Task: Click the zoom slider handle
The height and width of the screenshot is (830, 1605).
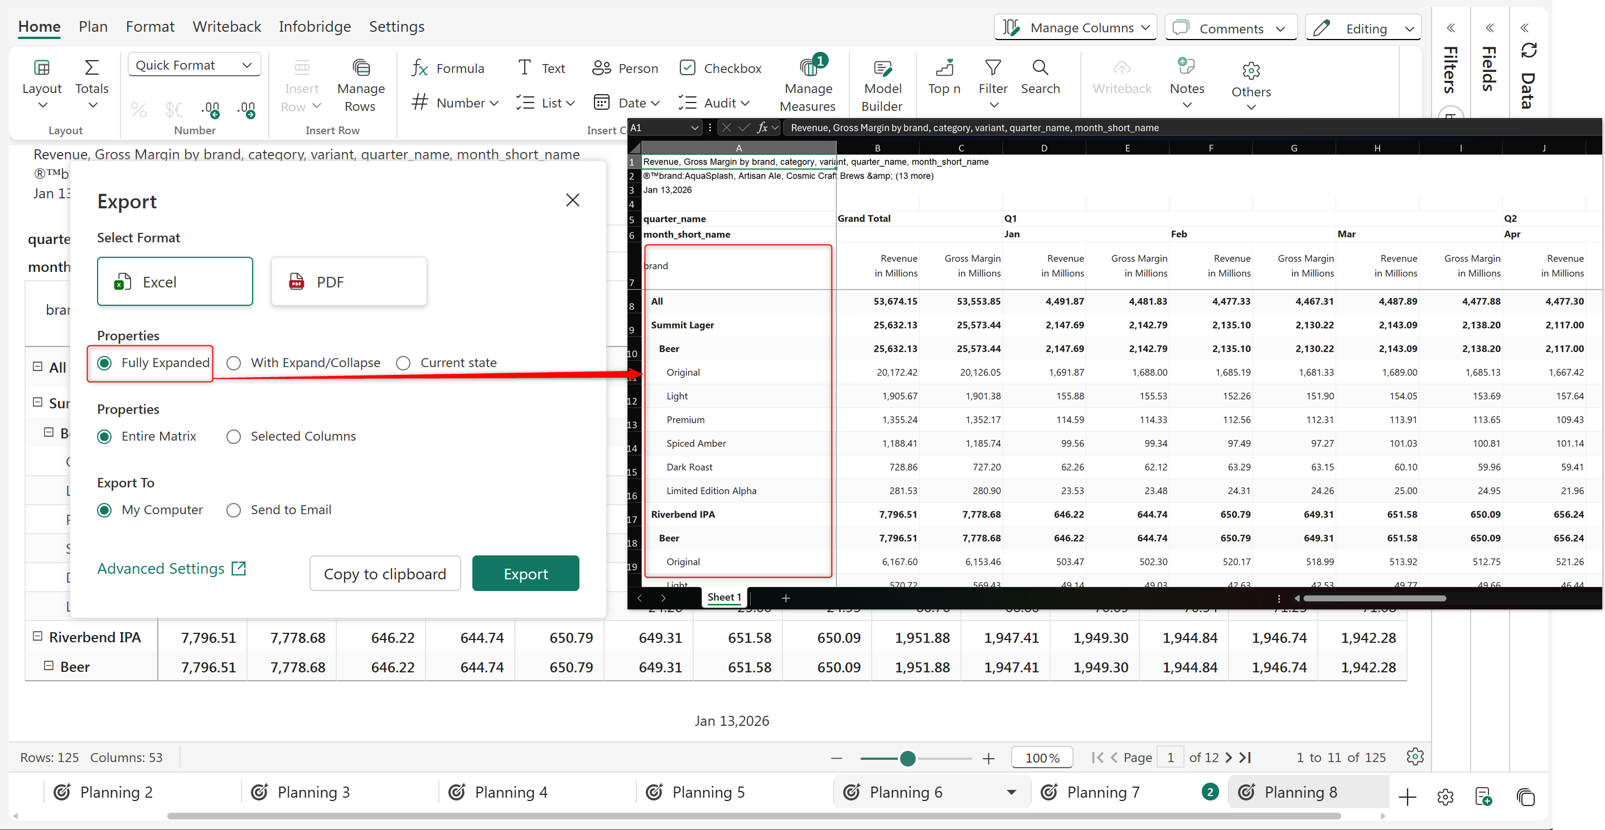Action: click(x=907, y=758)
